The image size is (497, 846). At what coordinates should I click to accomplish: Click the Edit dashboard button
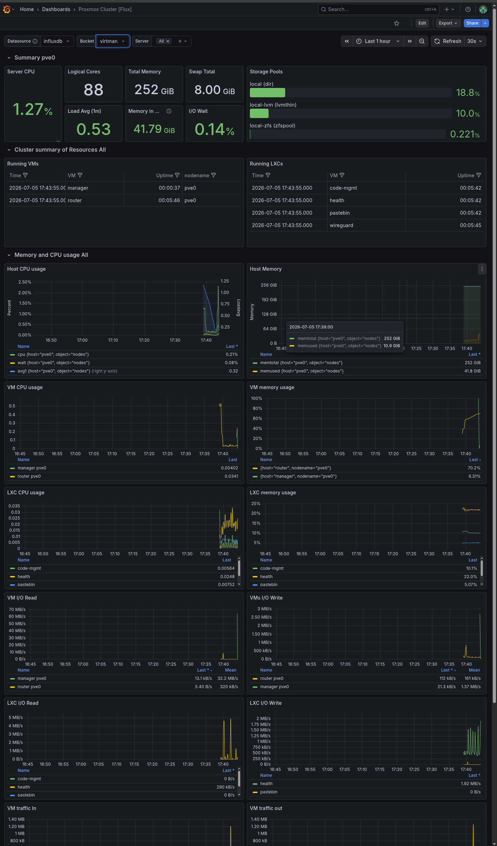(x=422, y=23)
